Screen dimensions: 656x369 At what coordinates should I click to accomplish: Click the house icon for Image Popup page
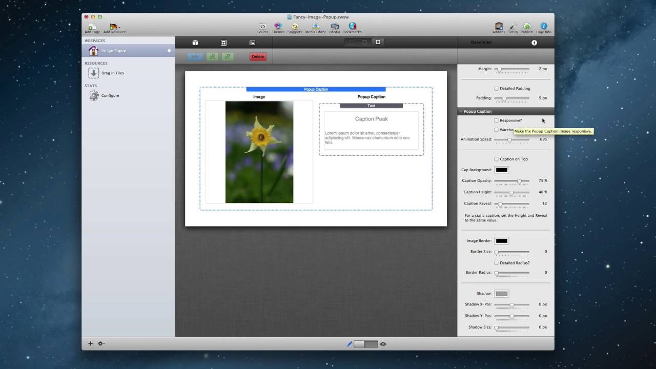(93, 50)
